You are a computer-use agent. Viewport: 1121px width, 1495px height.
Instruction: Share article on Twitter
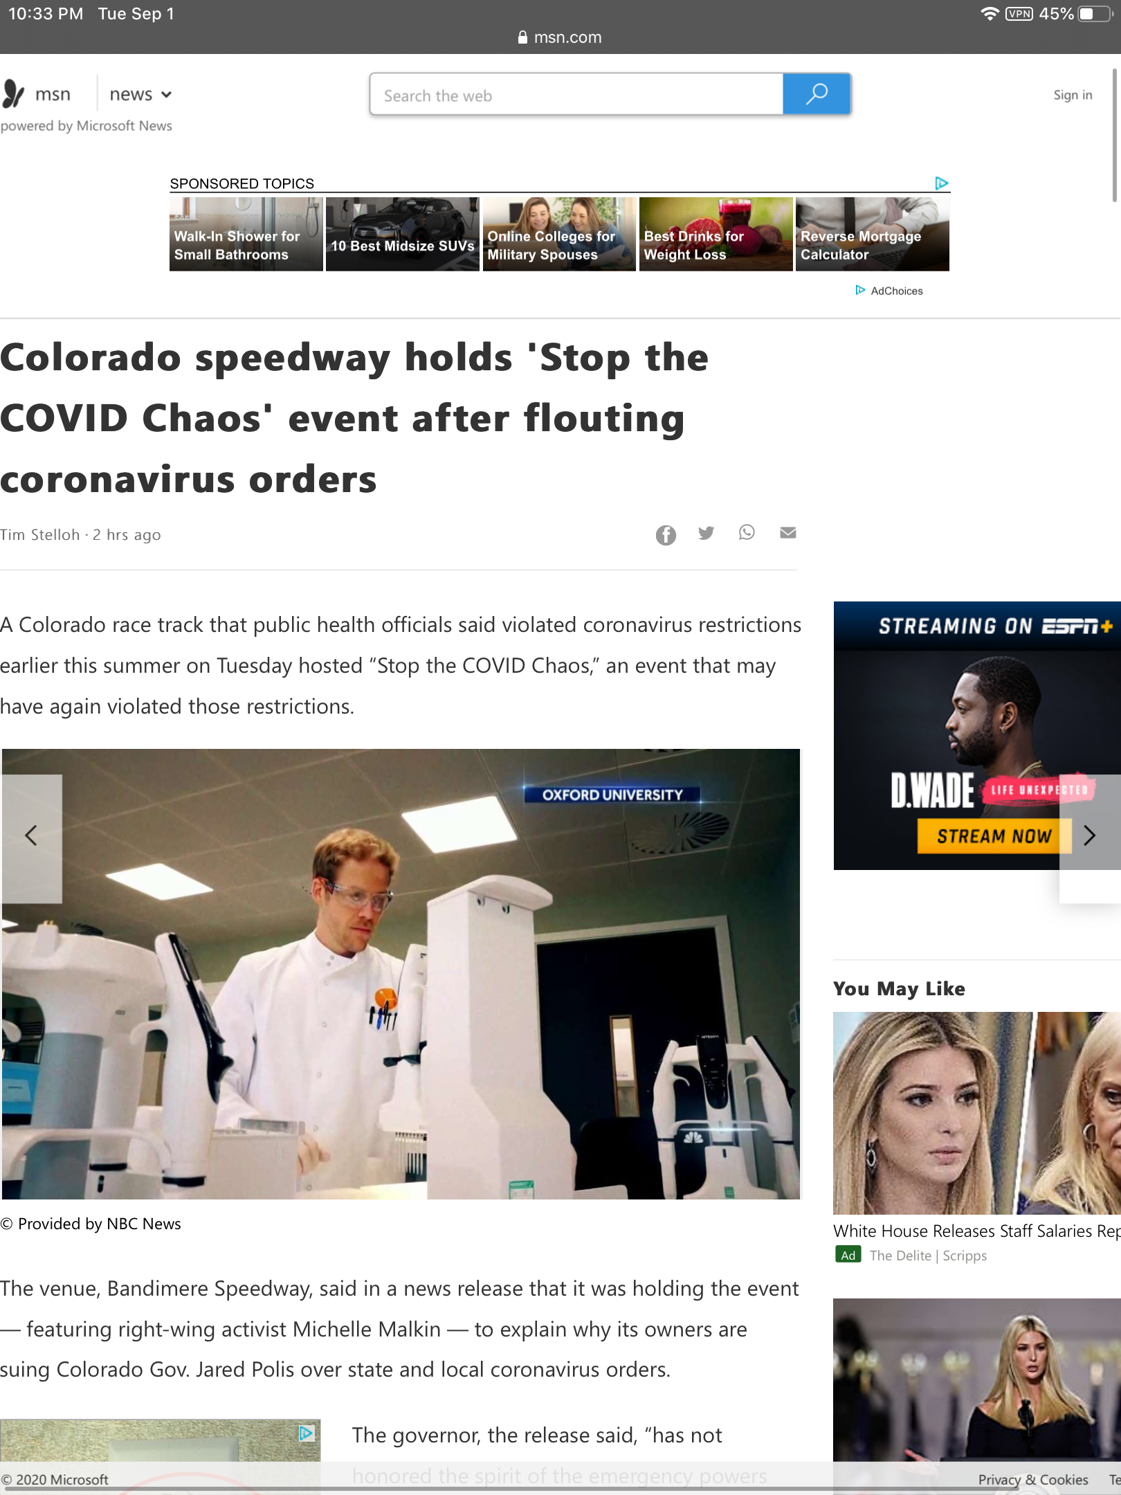[x=706, y=533]
